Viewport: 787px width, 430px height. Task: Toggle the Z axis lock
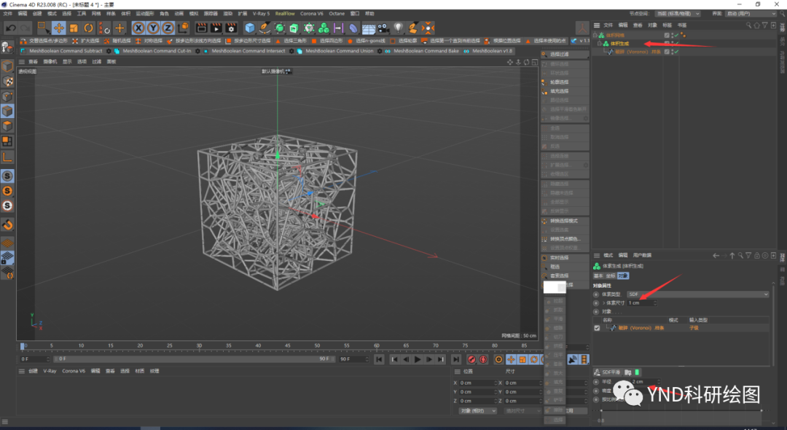(x=168, y=28)
